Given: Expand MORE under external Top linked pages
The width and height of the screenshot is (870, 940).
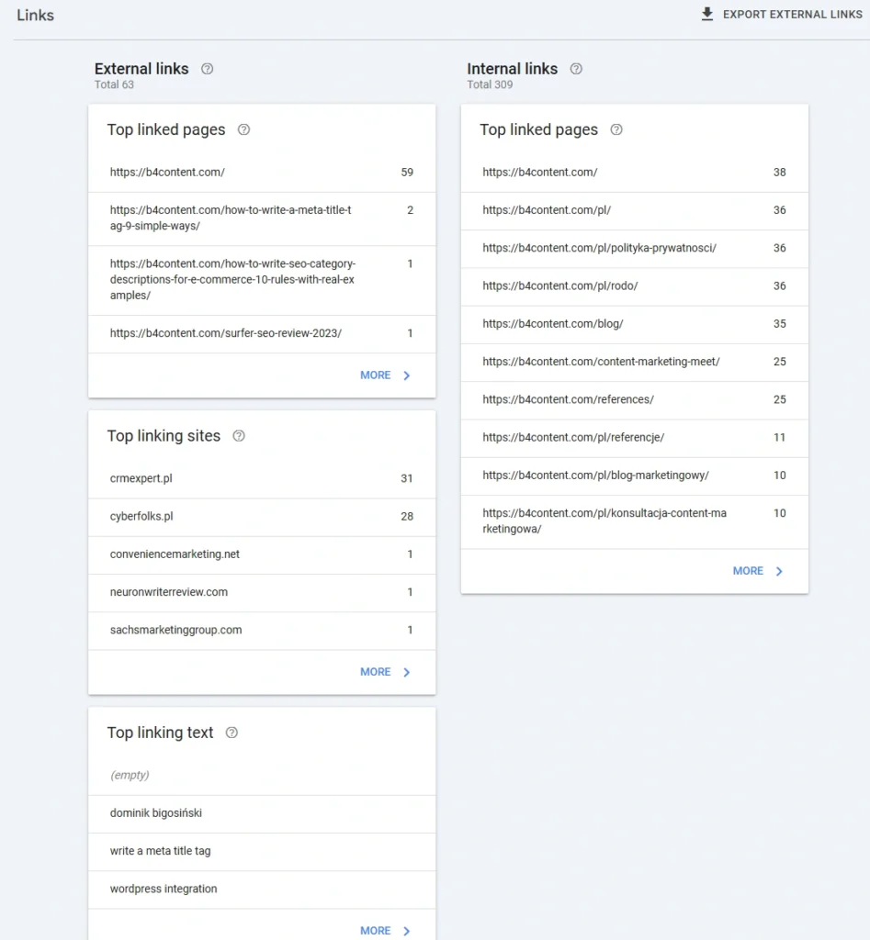Looking at the screenshot, I should (x=385, y=375).
